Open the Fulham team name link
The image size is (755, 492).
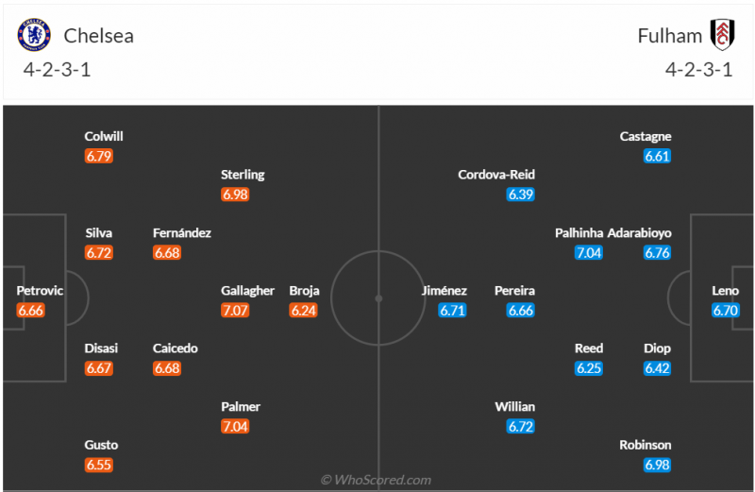670,36
